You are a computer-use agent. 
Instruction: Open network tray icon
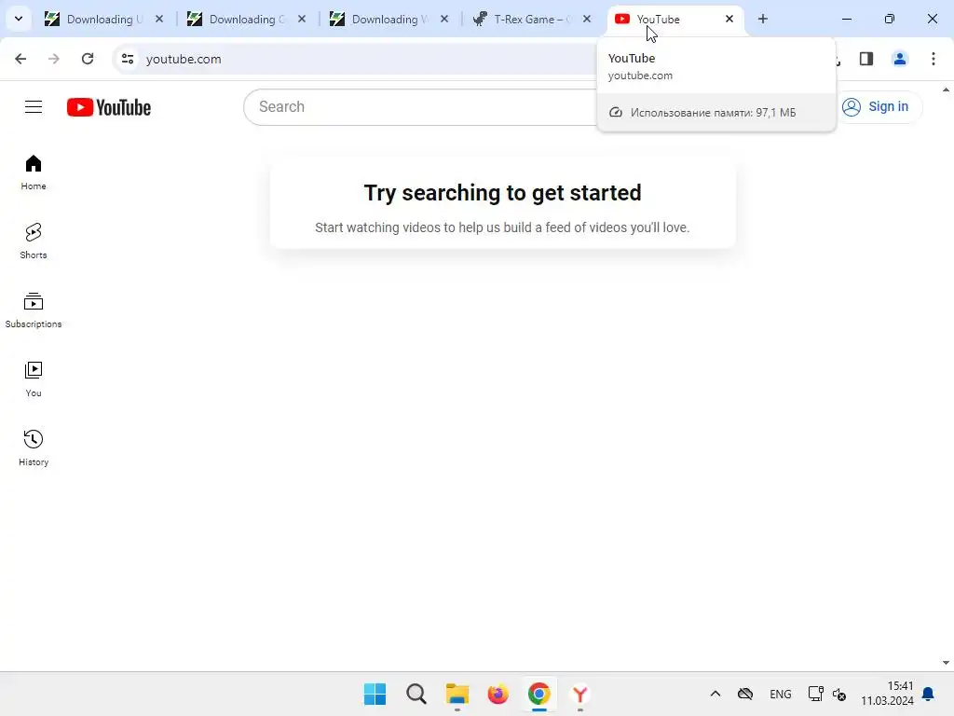pyautogui.click(x=815, y=694)
